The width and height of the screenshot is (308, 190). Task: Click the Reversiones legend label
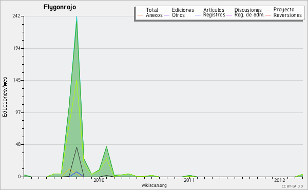tap(287, 15)
